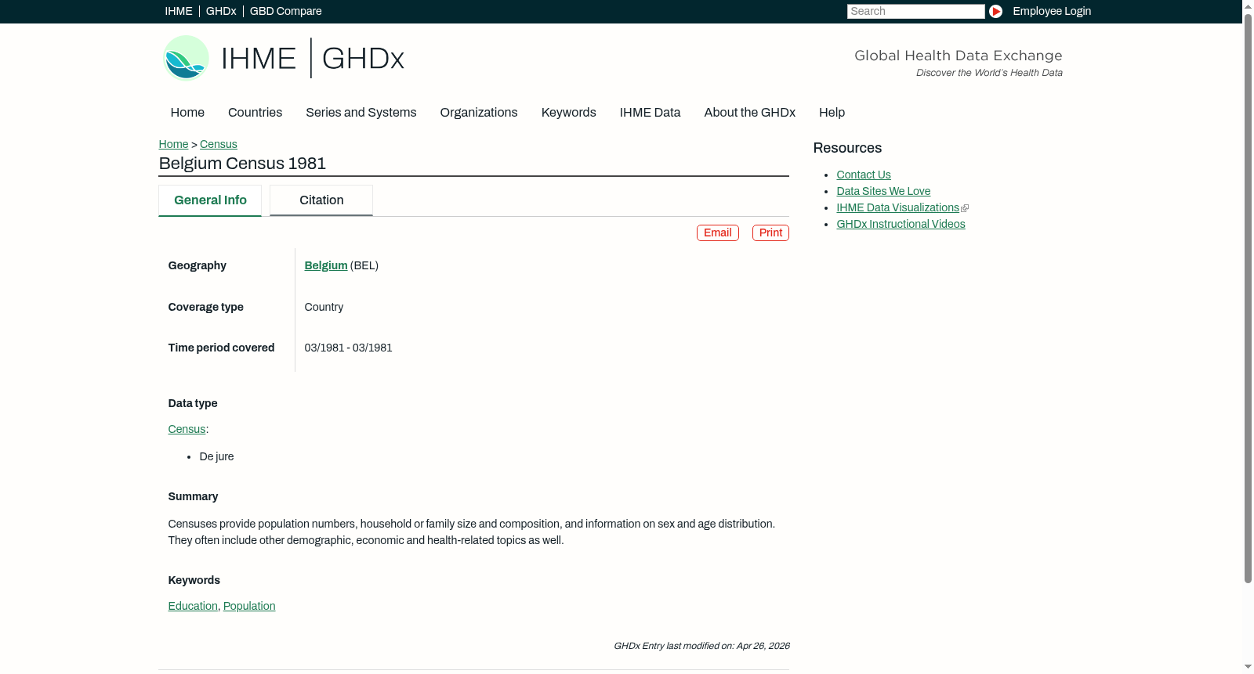
Task: Open IHME link in top bar
Action: (179, 11)
